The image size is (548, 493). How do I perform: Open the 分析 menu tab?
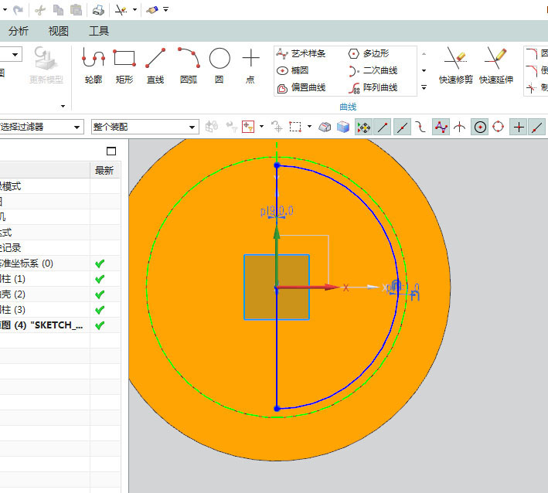[x=19, y=31]
